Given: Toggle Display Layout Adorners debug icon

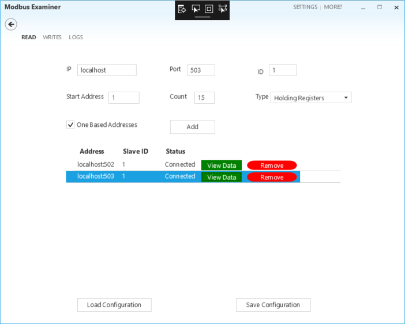Looking at the screenshot, I should 209,9.
